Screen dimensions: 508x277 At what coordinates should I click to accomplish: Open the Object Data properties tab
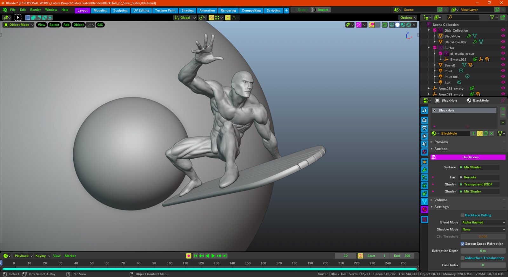point(424,202)
